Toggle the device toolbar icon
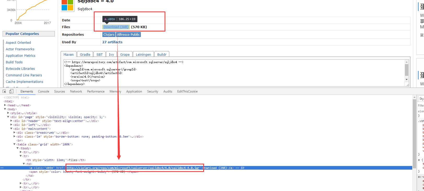The width and height of the screenshot is (424, 191). coord(11,91)
